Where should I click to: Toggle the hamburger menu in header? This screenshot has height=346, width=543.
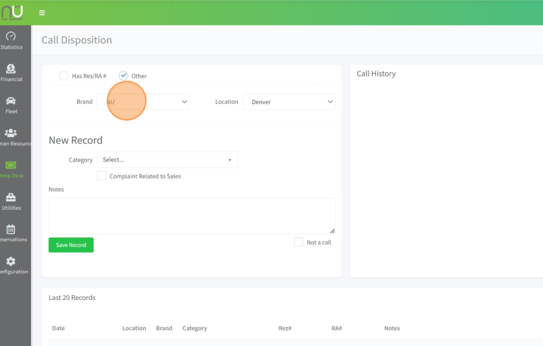(x=42, y=13)
